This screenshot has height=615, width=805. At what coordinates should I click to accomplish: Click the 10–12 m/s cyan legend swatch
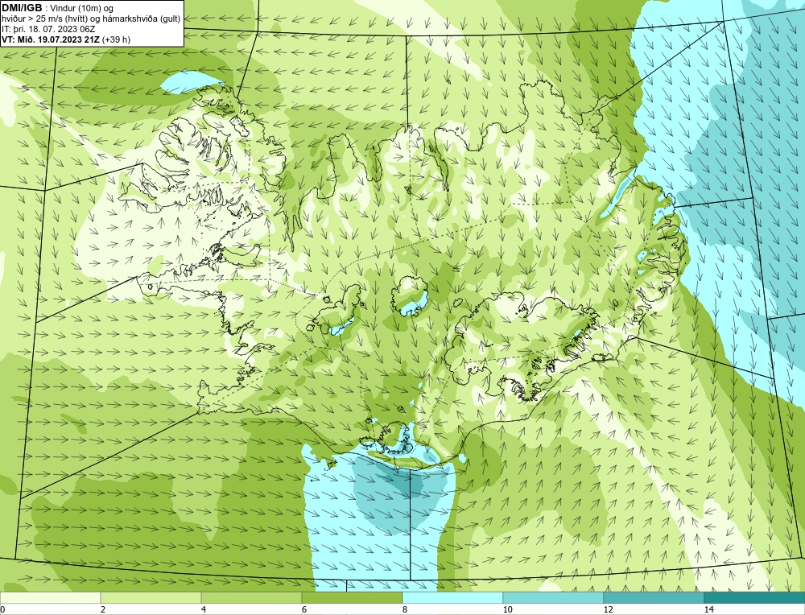point(554,597)
